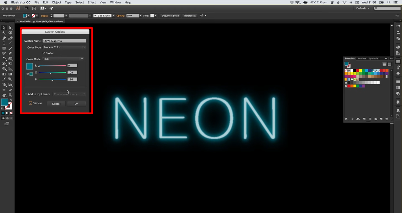Switch to the Brushes tab
This screenshot has width=402, height=213.
pos(362,58)
